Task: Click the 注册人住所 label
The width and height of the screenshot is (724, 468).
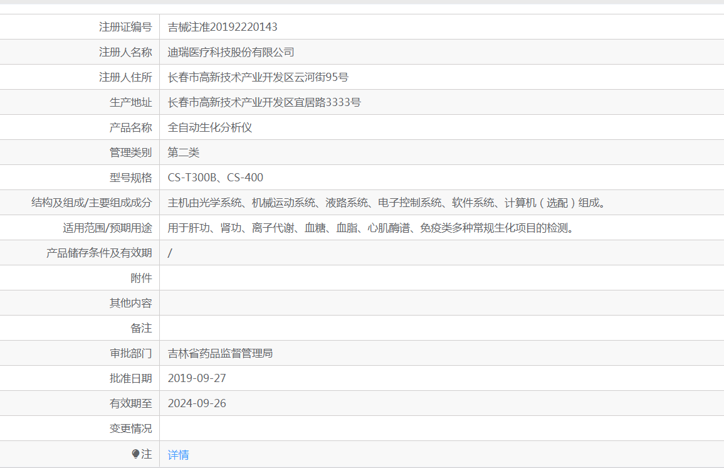Action: [x=125, y=77]
